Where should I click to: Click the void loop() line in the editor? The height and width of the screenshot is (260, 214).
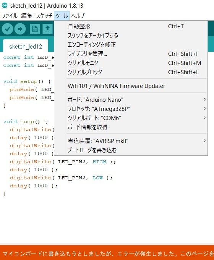coord(25,122)
